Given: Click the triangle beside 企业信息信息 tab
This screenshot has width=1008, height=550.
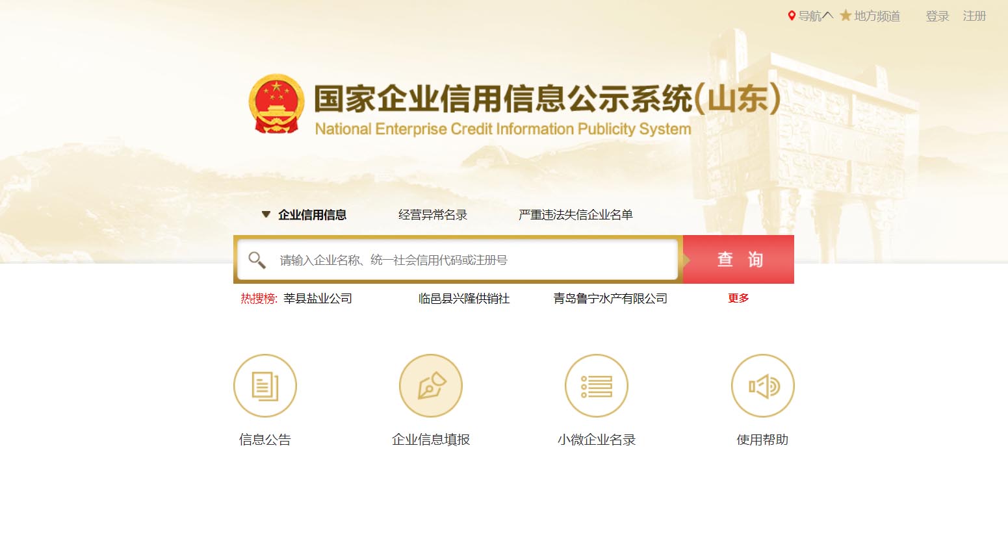Looking at the screenshot, I should (266, 214).
